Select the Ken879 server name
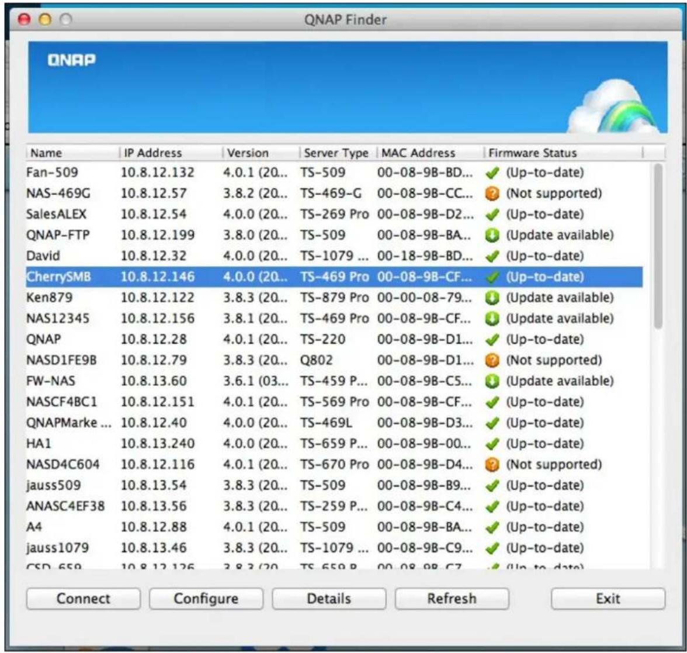This screenshot has width=687, height=653. [50, 298]
